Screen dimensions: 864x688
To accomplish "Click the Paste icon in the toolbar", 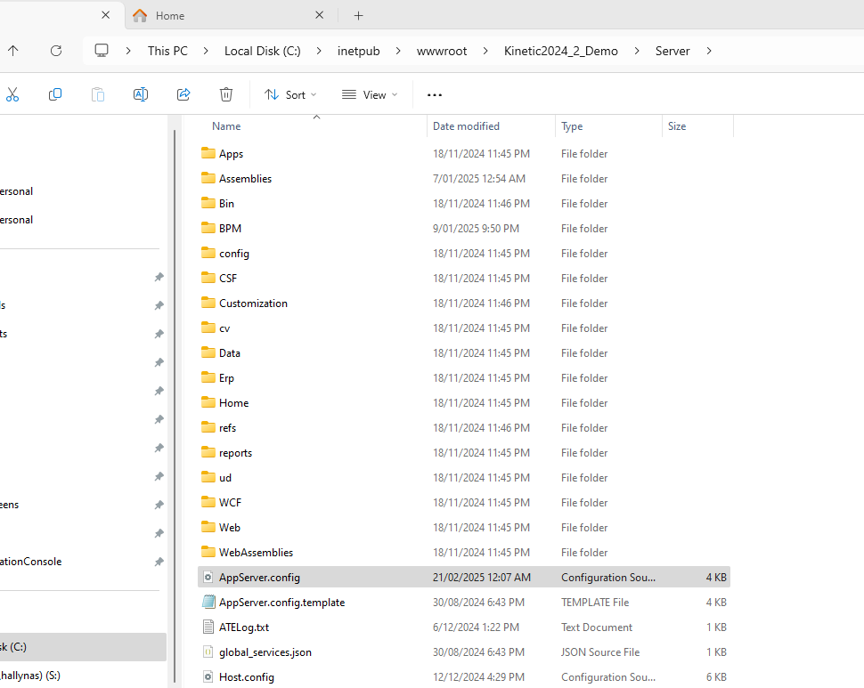I will (x=97, y=94).
